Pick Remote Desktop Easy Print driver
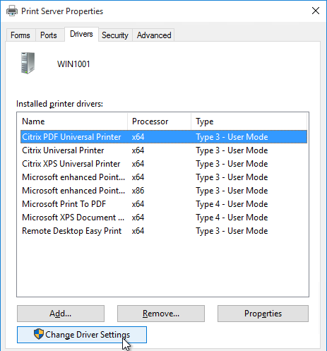Screen dimensions: 327x351 click(164, 231)
